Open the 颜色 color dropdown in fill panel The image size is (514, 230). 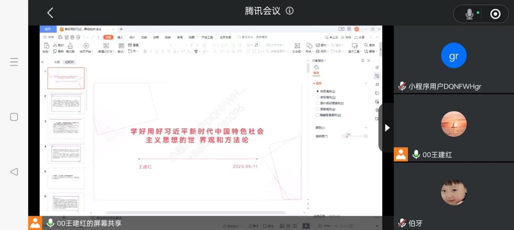pos(366,128)
